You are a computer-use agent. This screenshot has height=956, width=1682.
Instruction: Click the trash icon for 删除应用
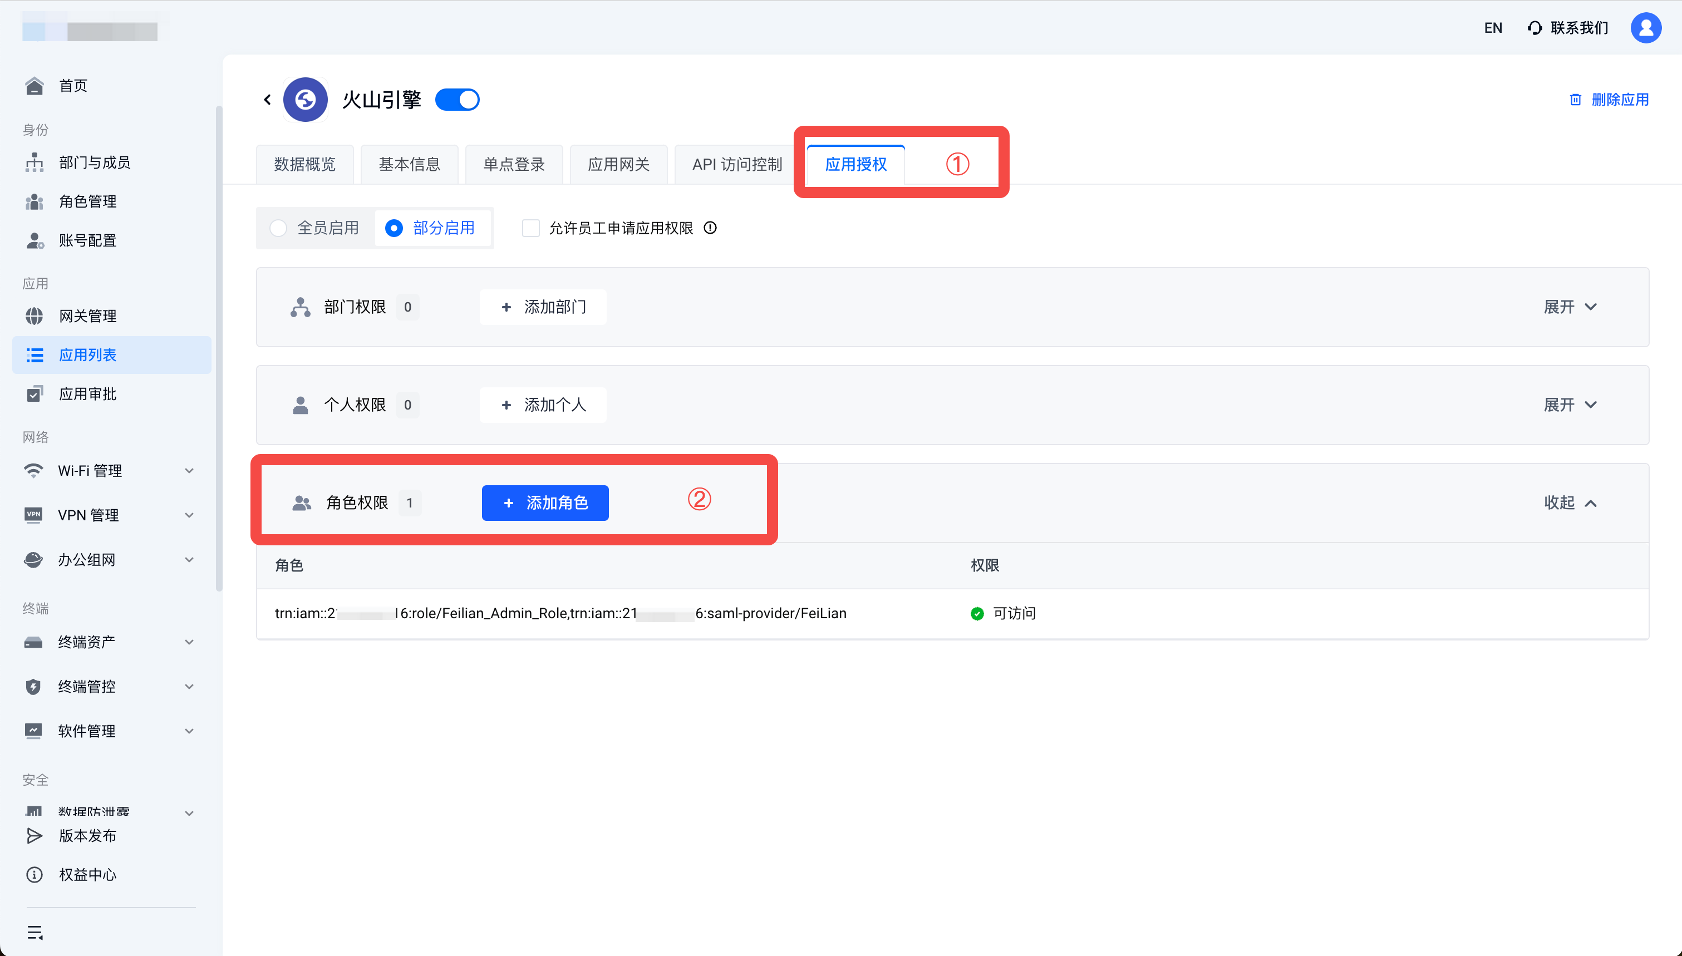tap(1575, 100)
